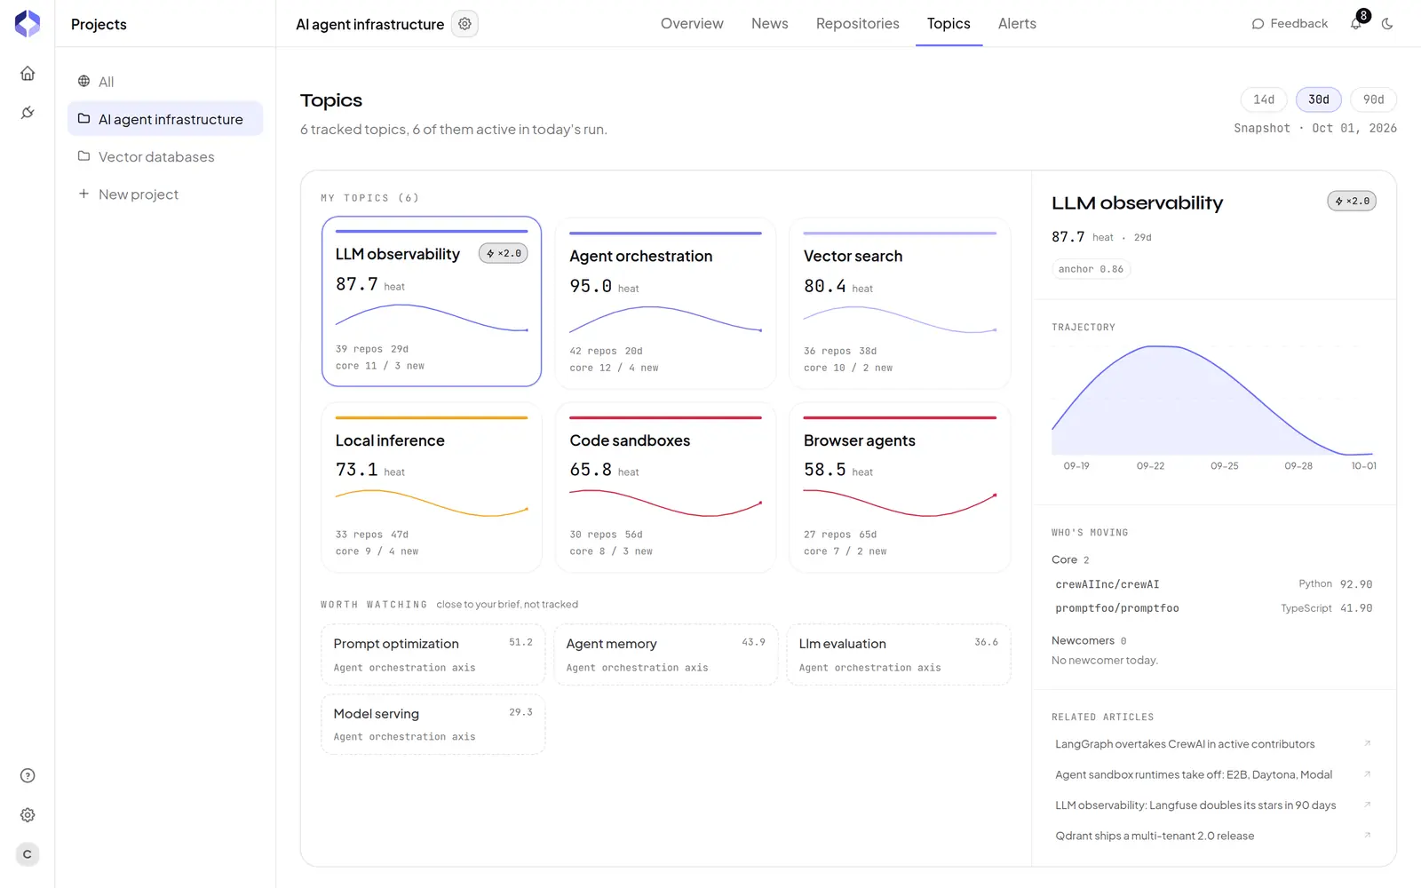Open the Vector search topic card
The image size is (1421, 888).
click(x=900, y=303)
